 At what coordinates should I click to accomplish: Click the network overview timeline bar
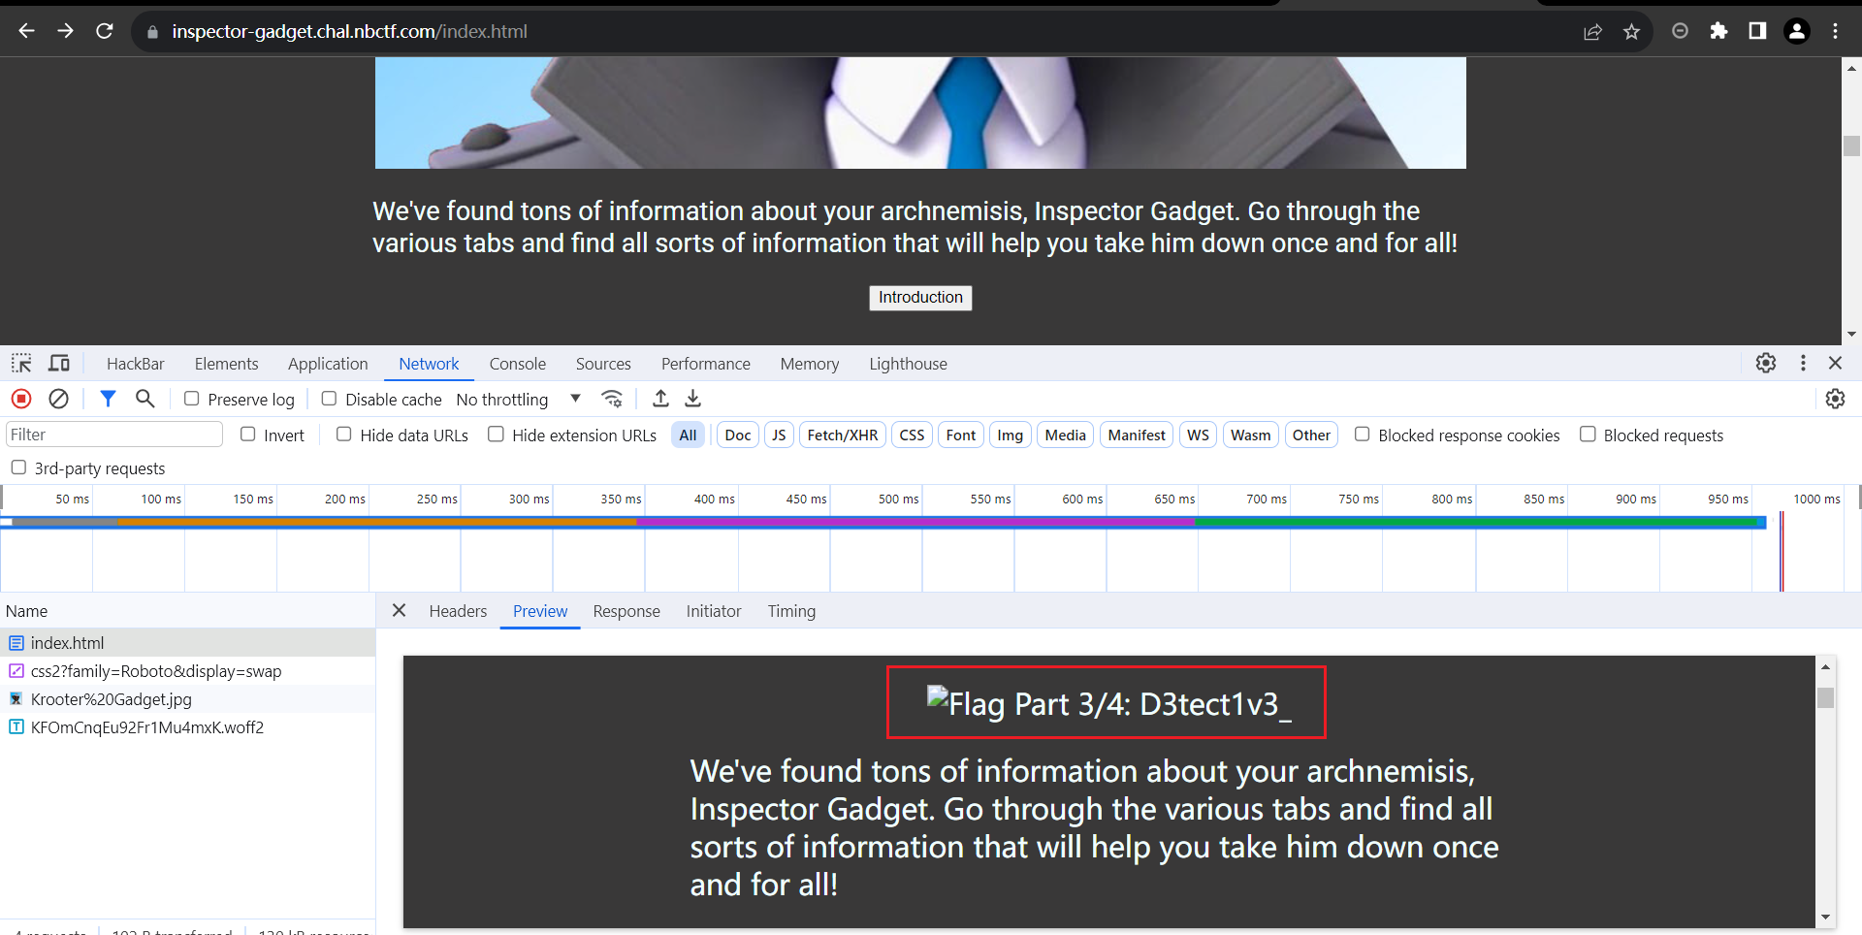pos(883,522)
